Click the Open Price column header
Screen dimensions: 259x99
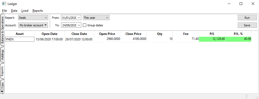(107, 34)
